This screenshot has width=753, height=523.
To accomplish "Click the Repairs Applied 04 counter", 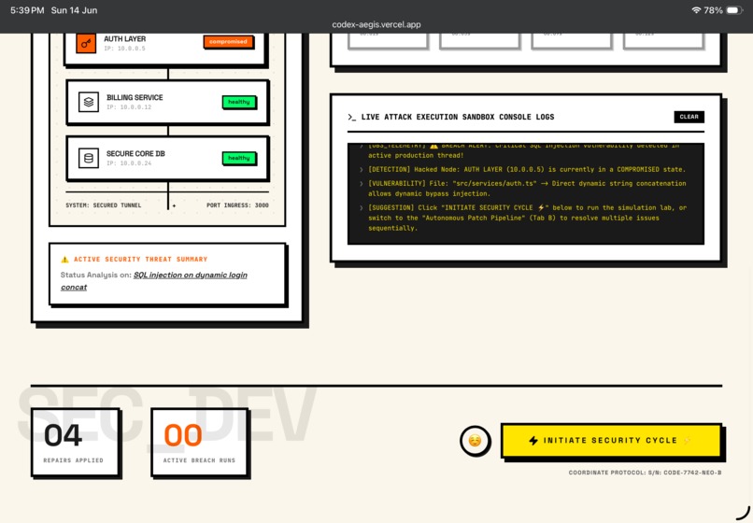I will tap(75, 443).
